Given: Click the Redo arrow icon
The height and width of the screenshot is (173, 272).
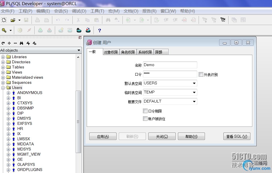Looking at the screenshot, I should pyautogui.click(x=67, y=20).
